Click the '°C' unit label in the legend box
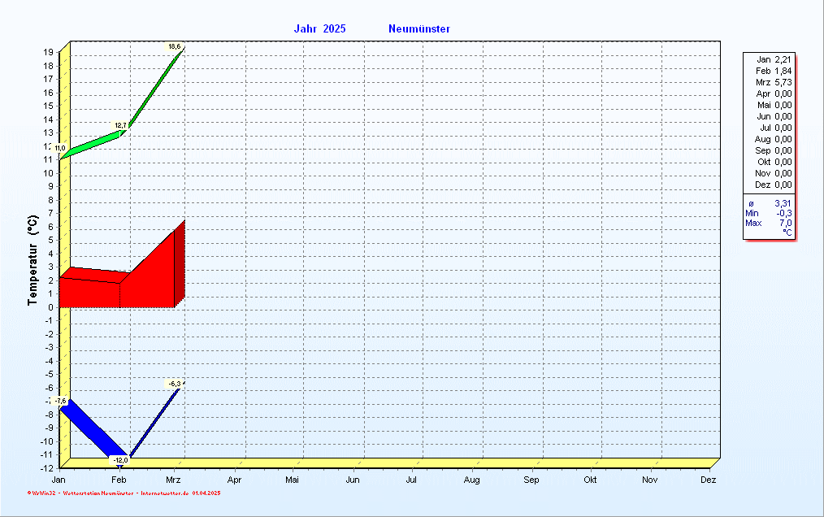Screen dimensions: 824x517 click(x=787, y=232)
